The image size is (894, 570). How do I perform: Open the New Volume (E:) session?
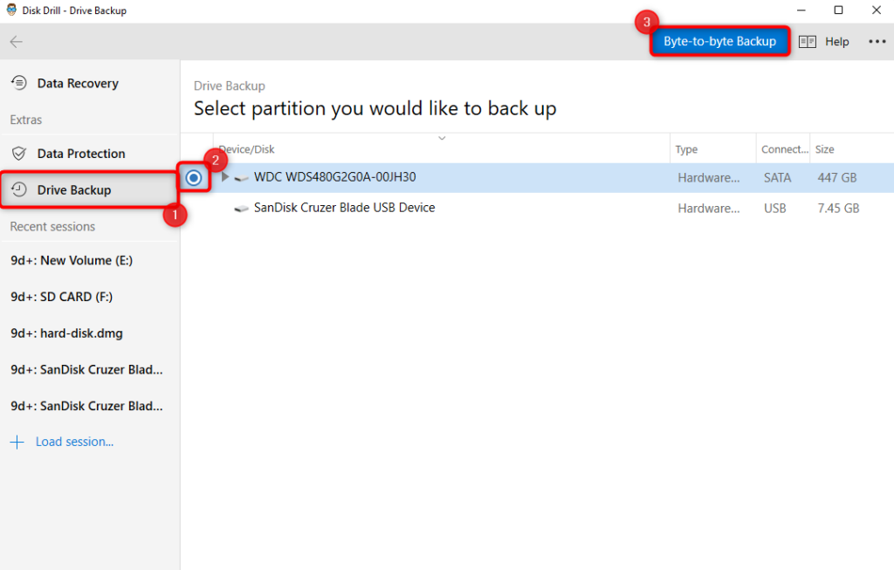pyautogui.click(x=70, y=260)
